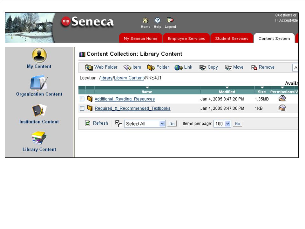Click the Refresh icon
The width and height of the screenshot is (305, 229).
88,123
